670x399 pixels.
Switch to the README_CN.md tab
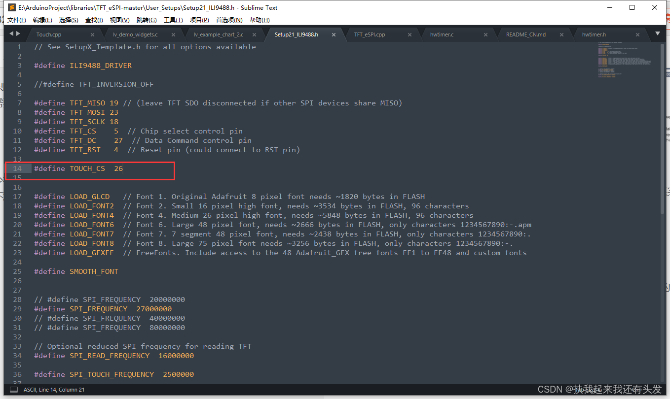(x=526, y=35)
